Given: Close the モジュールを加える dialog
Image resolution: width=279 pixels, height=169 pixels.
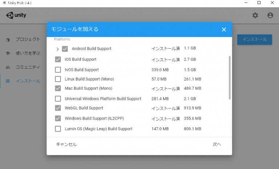Looking at the screenshot, I should [224, 29].
